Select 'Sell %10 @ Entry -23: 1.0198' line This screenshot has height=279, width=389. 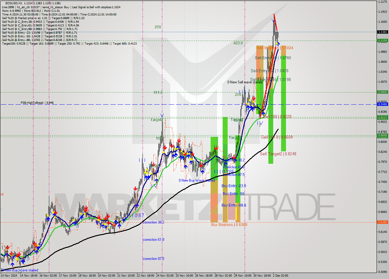[40, 32]
